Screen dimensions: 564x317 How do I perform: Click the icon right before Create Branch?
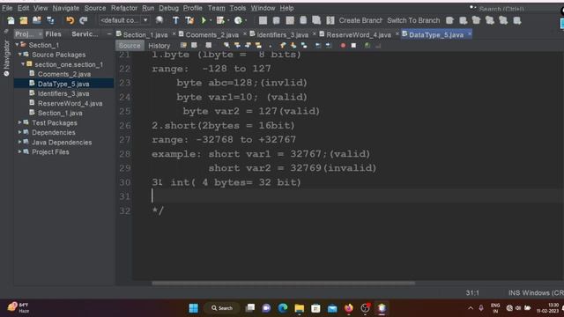pos(330,20)
